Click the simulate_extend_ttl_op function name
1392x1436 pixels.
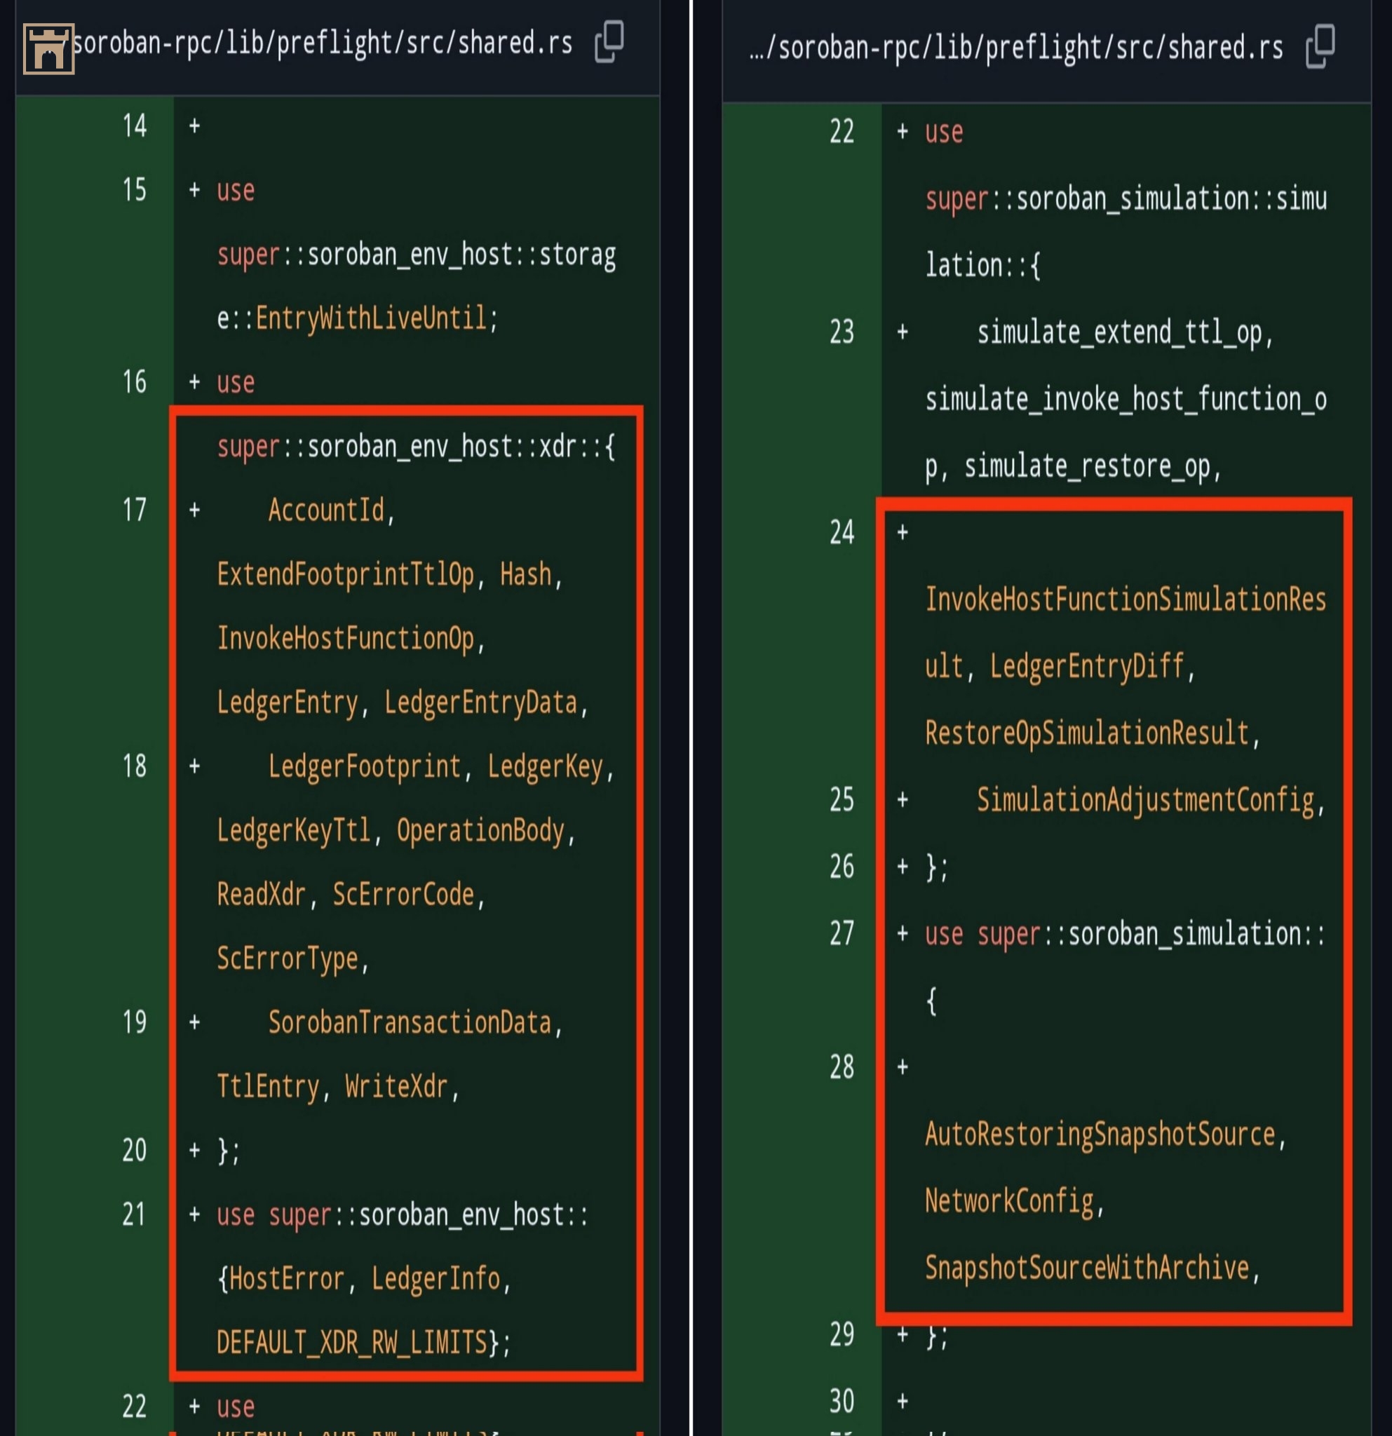[1120, 332]
